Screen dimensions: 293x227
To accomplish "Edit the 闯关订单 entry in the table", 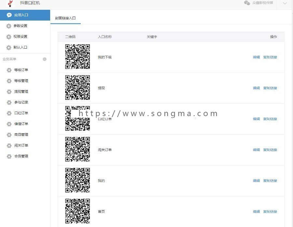I will 257,150.
